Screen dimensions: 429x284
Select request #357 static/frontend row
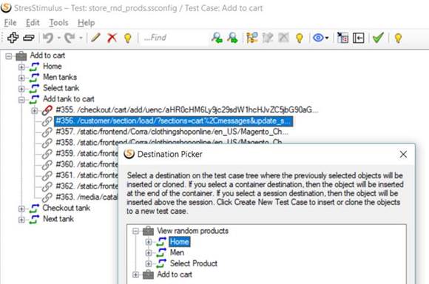(172, 132)
